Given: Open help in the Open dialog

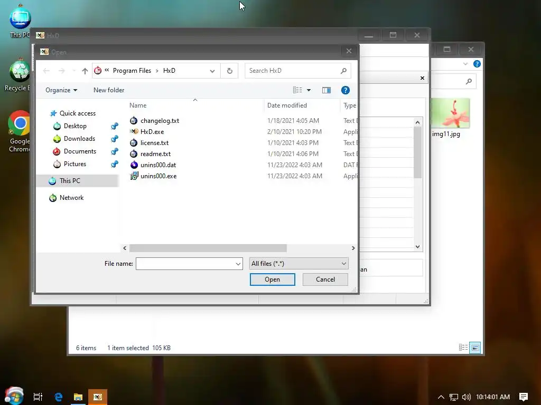Looking at the screenshot, I should [x=346, y=90].
